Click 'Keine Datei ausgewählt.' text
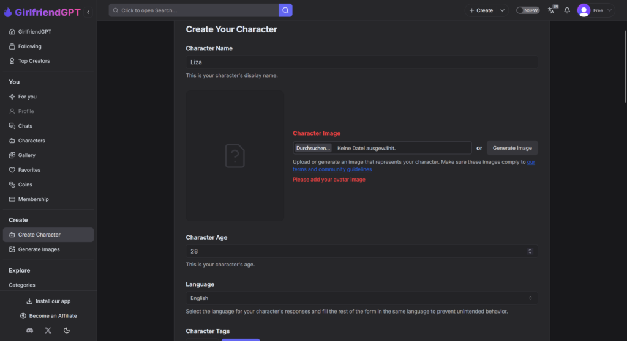Image resolution: width=627 pixels, height=341 pixels. [366, 148]
